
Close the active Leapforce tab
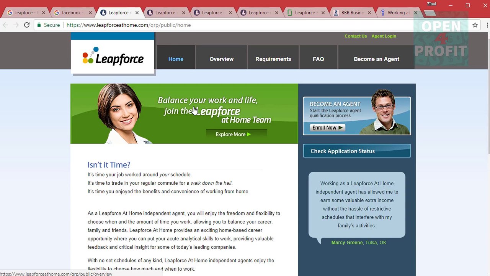tap(137, 13)
